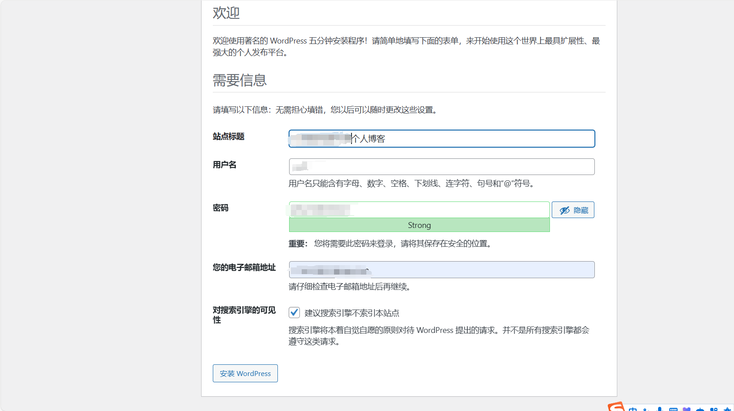
Task: Click the 隐藏 password visibility button
Action: pyautogui.click(x=573, y=210)
